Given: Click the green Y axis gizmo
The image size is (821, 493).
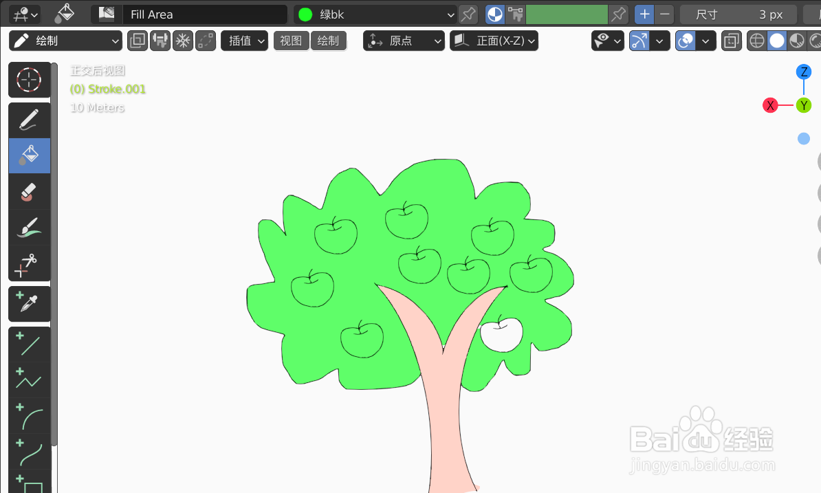Looking at the screenshot, I should pos(803,105).
